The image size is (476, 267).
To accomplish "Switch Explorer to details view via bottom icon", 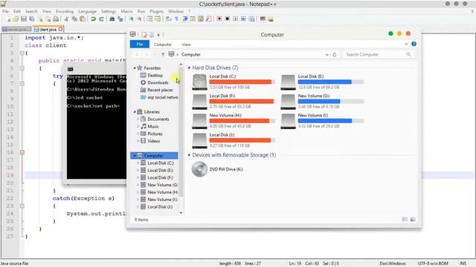I will (x=405, y=220).
